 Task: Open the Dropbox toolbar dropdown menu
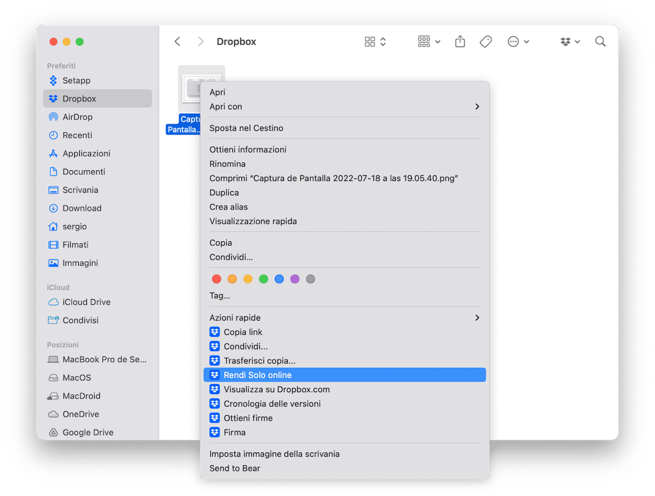coord(570,41)
